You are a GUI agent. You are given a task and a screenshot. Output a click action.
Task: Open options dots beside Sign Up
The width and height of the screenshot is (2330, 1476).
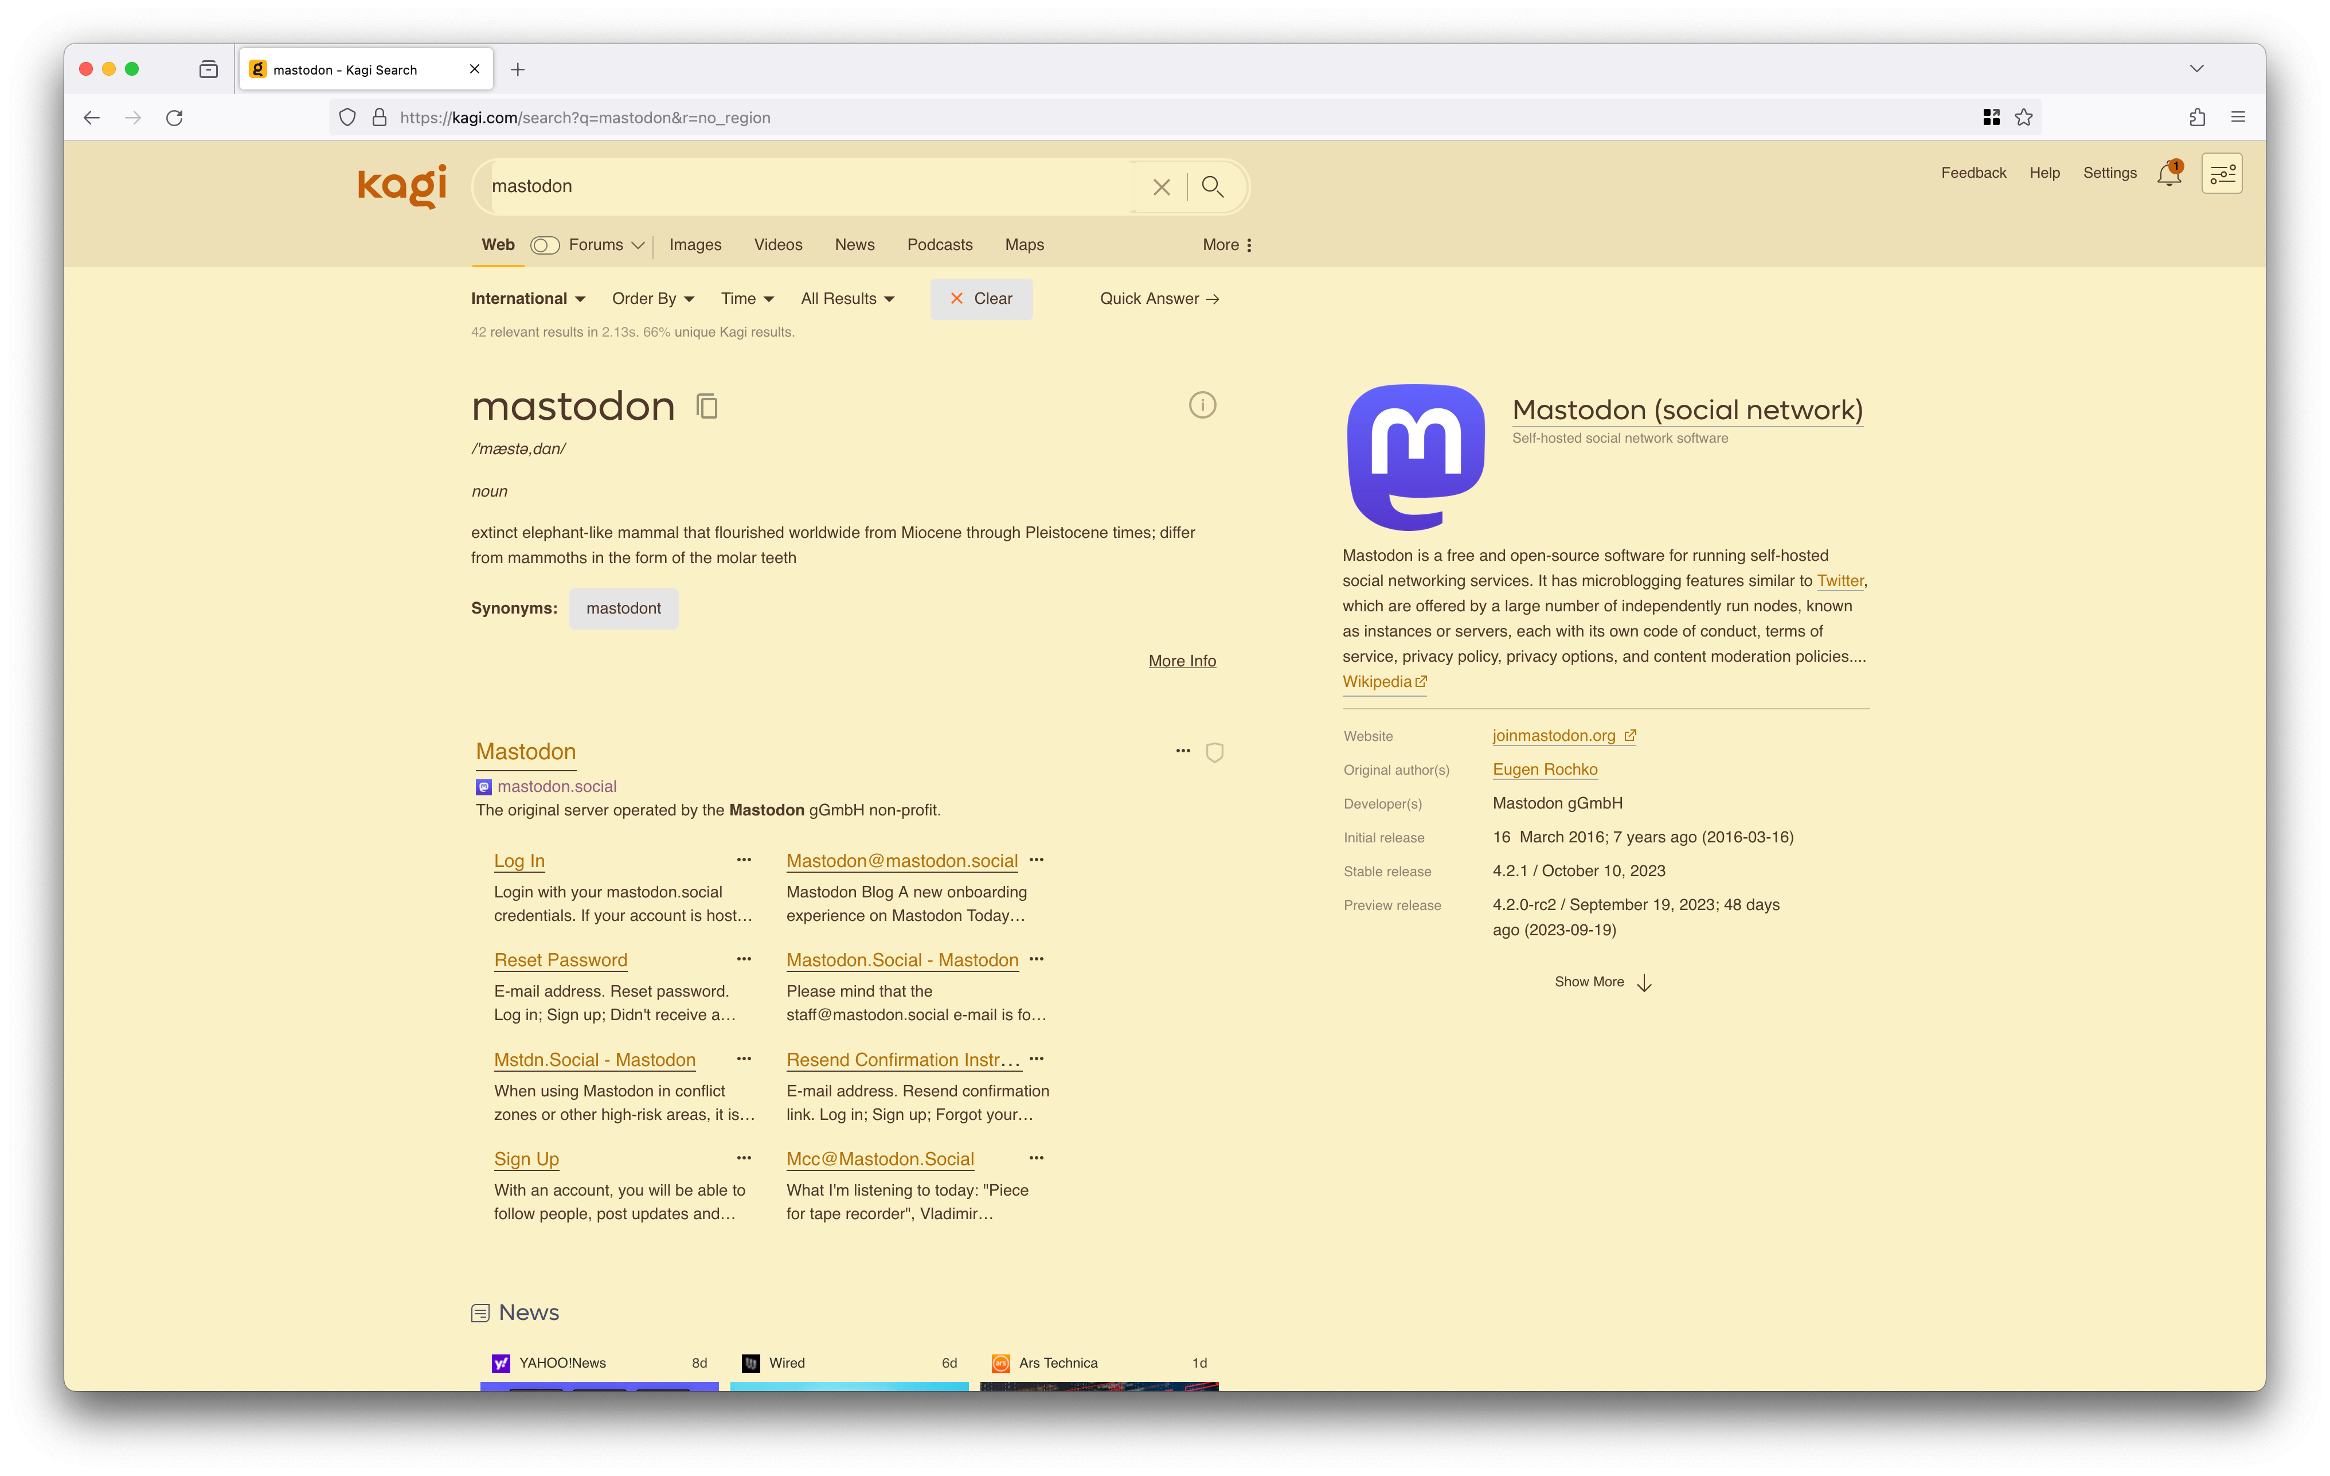[x=744, y=1158]
